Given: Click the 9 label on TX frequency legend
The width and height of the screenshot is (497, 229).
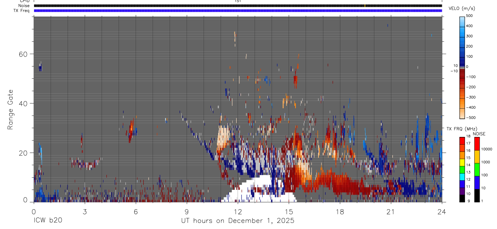Looking at the screenshot, I should tap(468, 201).
